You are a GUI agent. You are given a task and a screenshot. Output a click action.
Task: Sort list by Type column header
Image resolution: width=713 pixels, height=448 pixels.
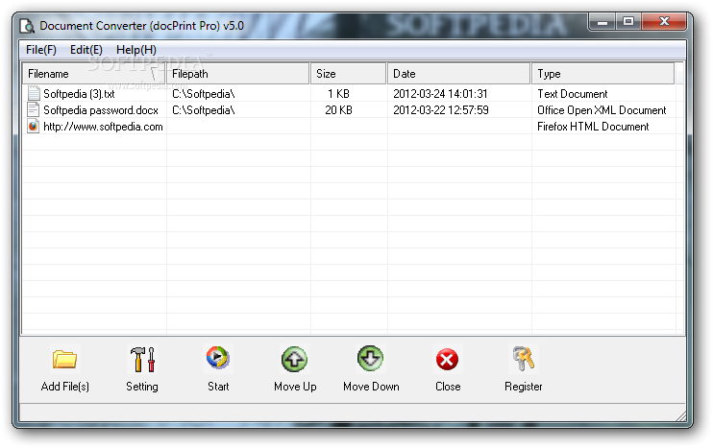pyautogui.click(x=602, y=74)
